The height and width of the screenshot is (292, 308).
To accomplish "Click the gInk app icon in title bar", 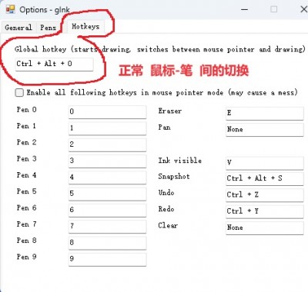I will tap(11, 9).
